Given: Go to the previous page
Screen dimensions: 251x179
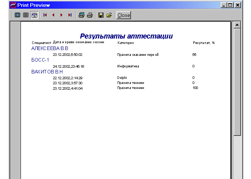Looking at the screenshot, I should tap(53, 15).
